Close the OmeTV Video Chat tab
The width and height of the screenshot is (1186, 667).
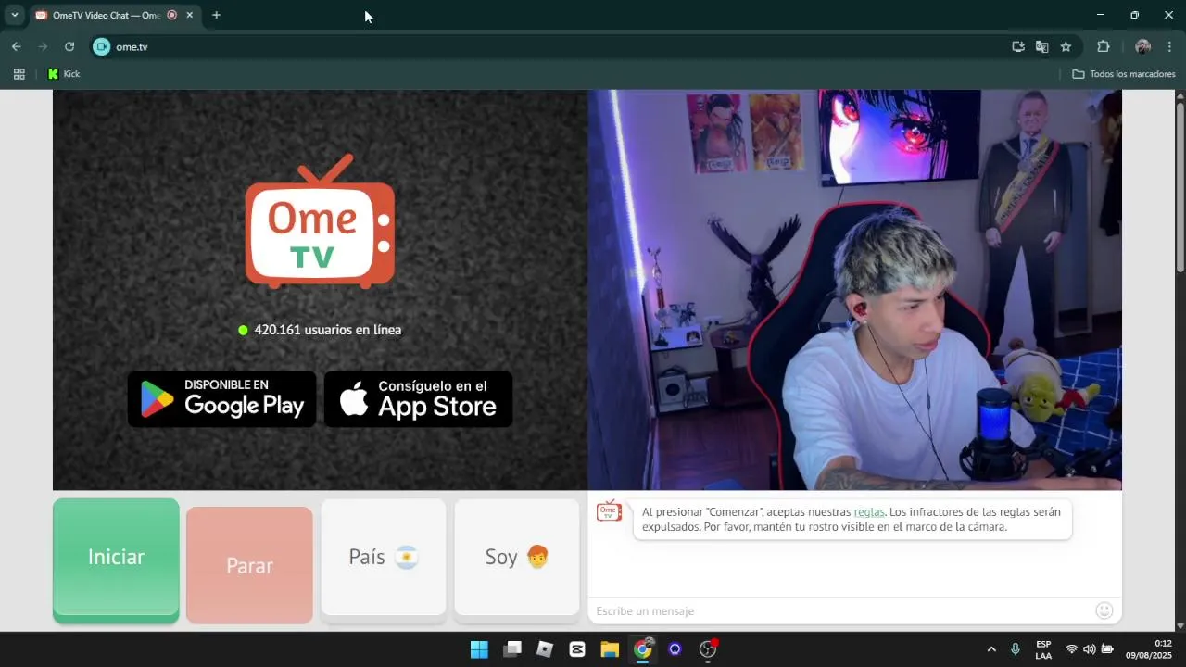coord(190,15)
